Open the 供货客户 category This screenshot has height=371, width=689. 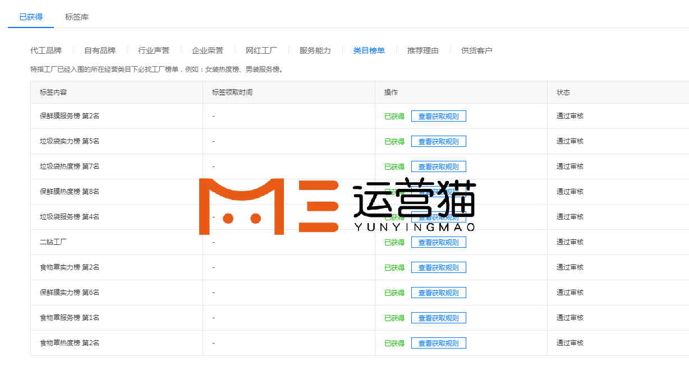477,50
